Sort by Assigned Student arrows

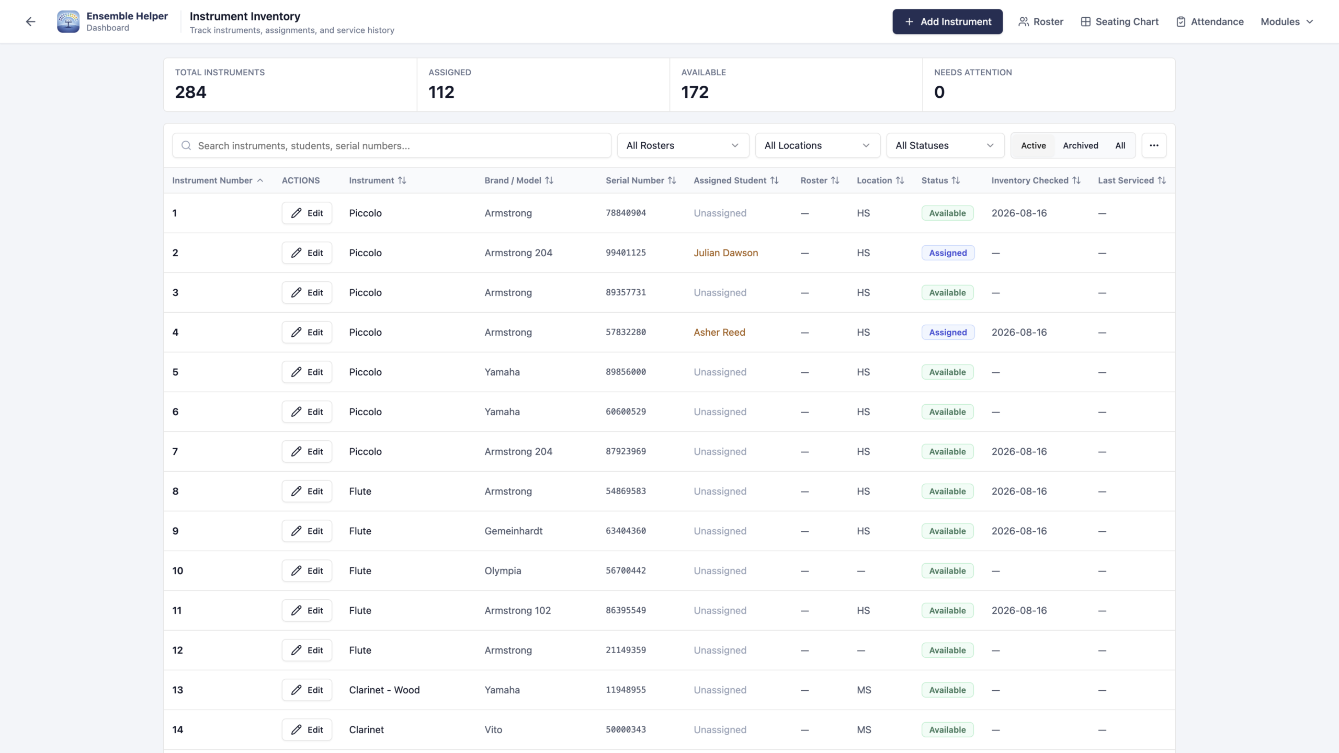pos(775,180)
